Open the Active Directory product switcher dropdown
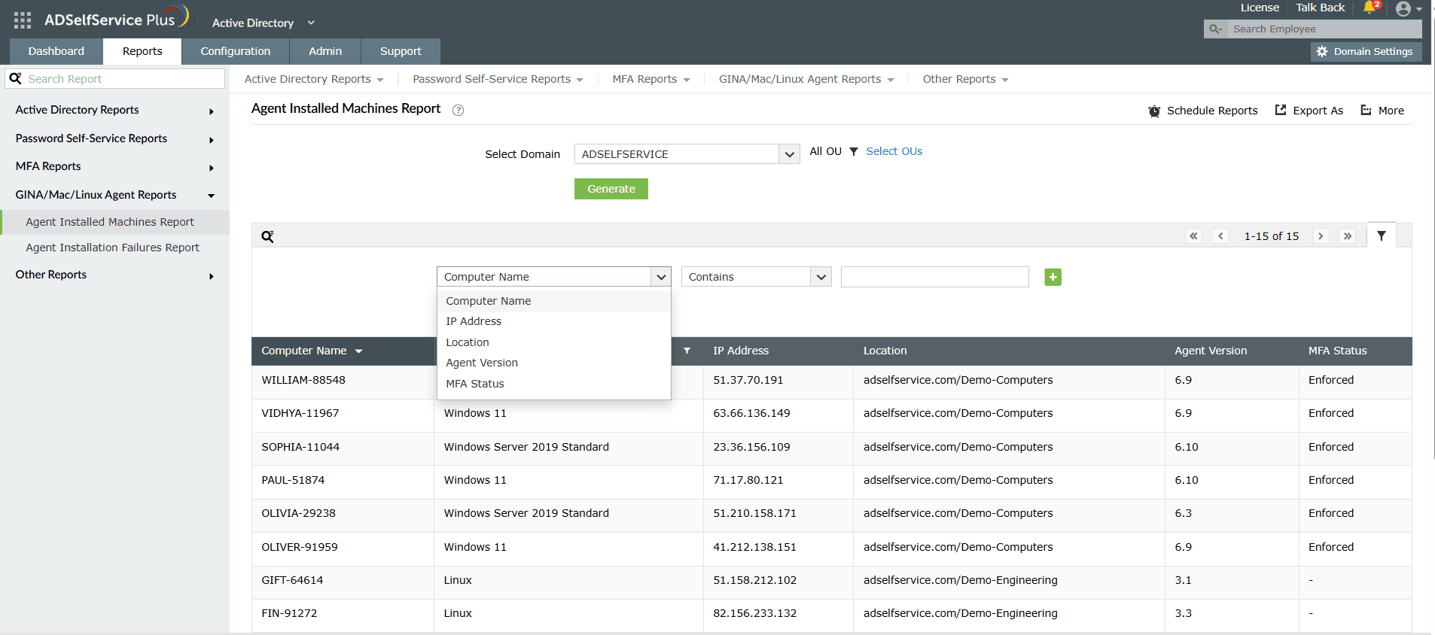 click(263, 23)
